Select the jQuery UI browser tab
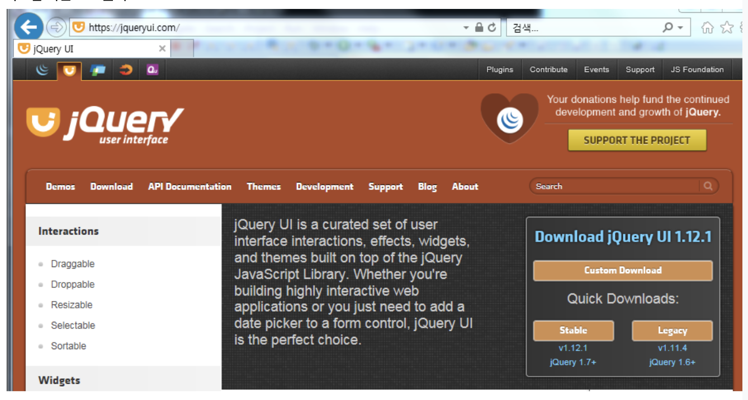This screenshot has width=748, height=400. coord(91,49)
